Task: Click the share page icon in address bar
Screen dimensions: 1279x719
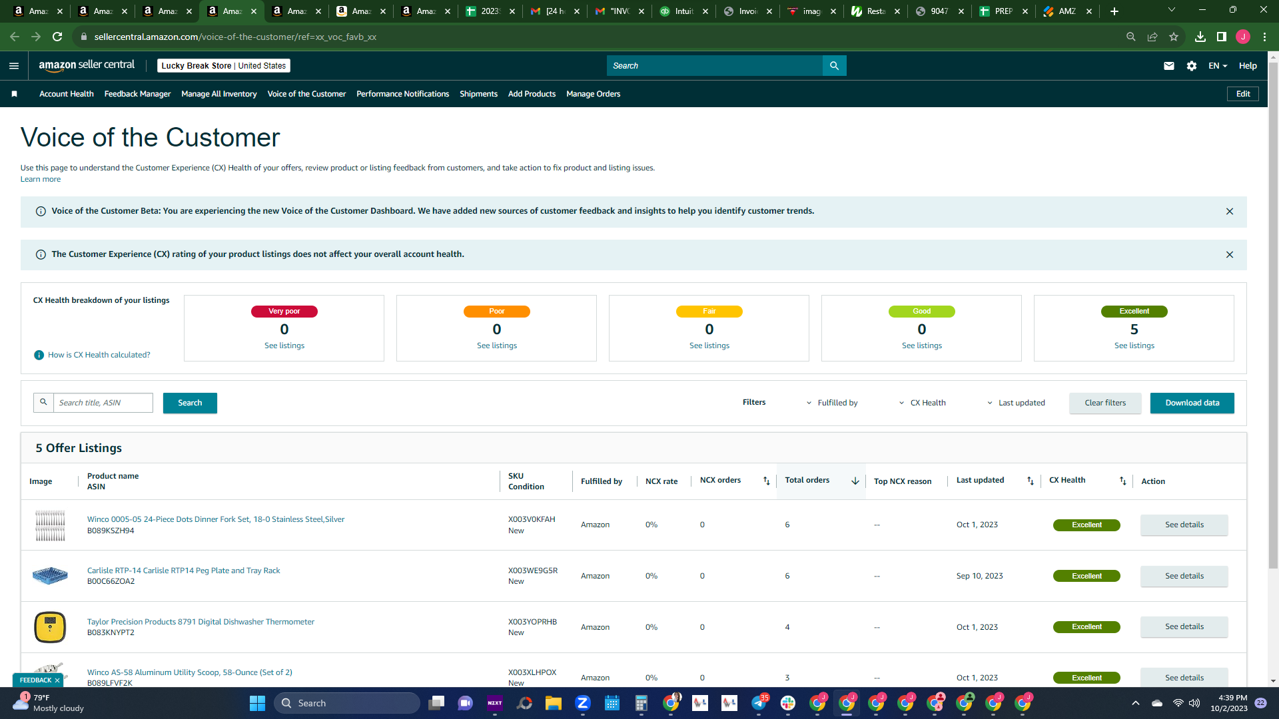Action: pyautogui.click(x=1152, y=37)
